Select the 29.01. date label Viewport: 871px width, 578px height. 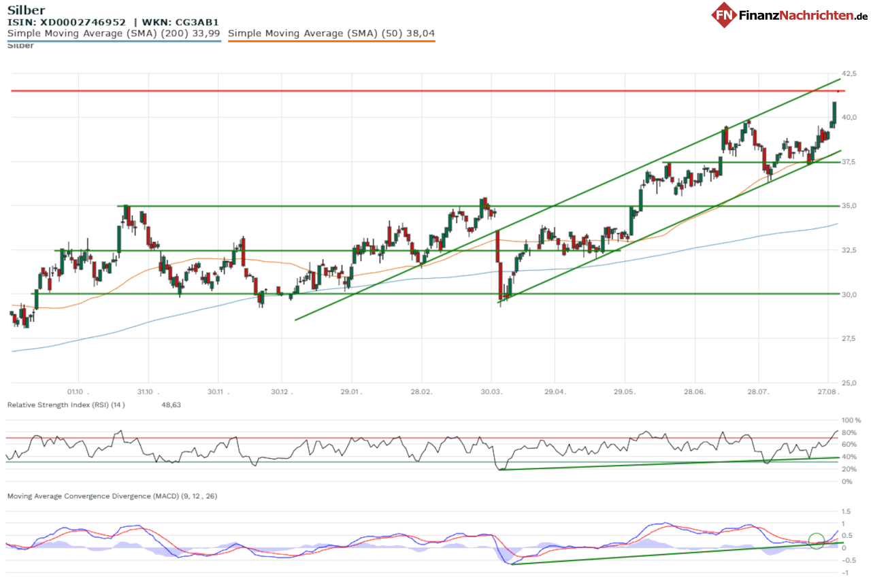click(352, 392)
